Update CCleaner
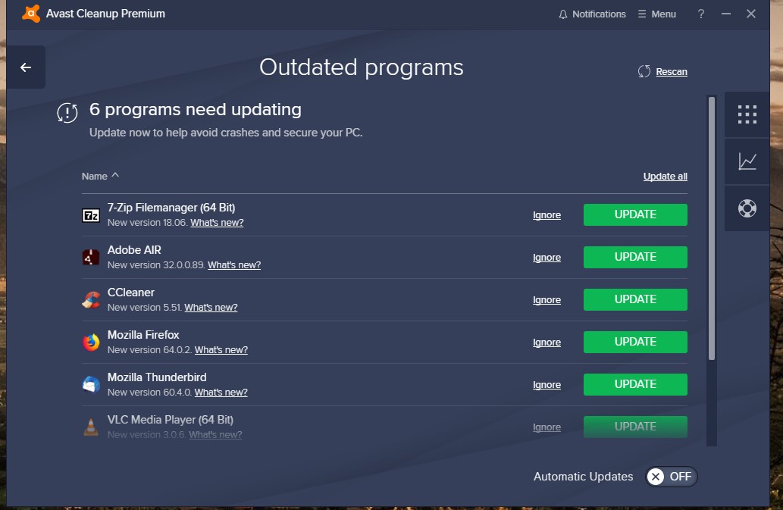The image size is (783, 510). (x=635, y=299)
